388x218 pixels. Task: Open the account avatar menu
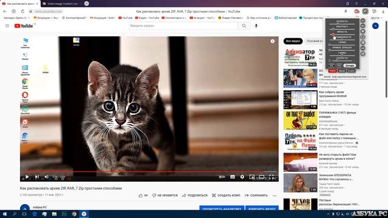(x=375, y=25)
